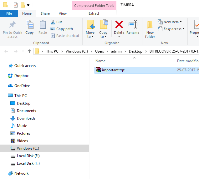Click the title bar folder icon
Screen dimensions: 199x179
pyautogui.click(x=5, y=5)
